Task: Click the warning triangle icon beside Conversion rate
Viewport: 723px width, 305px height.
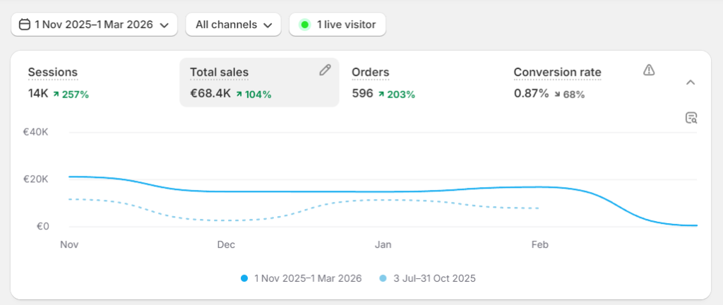Action: point(649,69)
